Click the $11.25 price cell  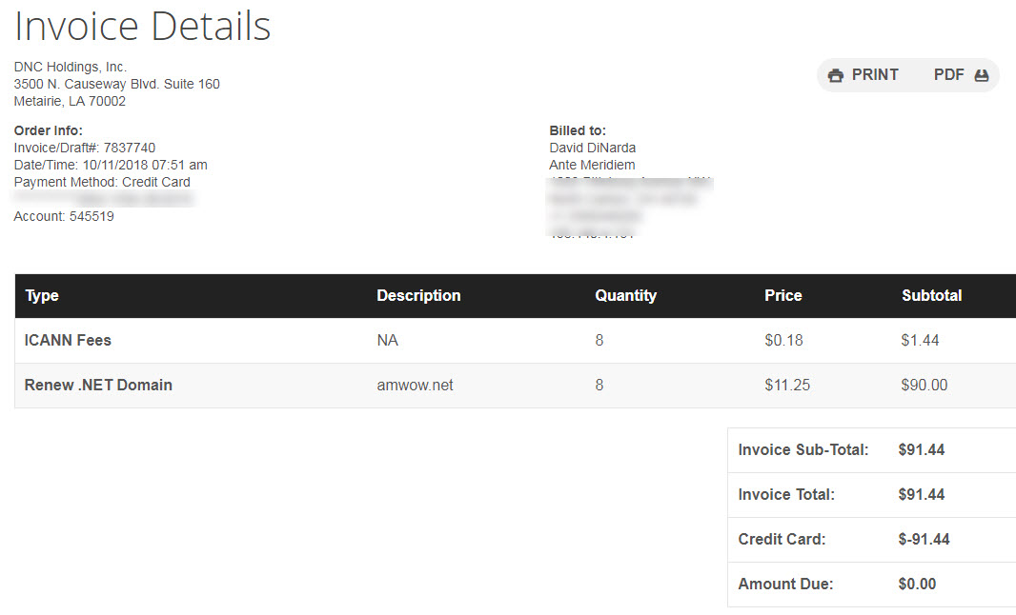tap(787, 386)
